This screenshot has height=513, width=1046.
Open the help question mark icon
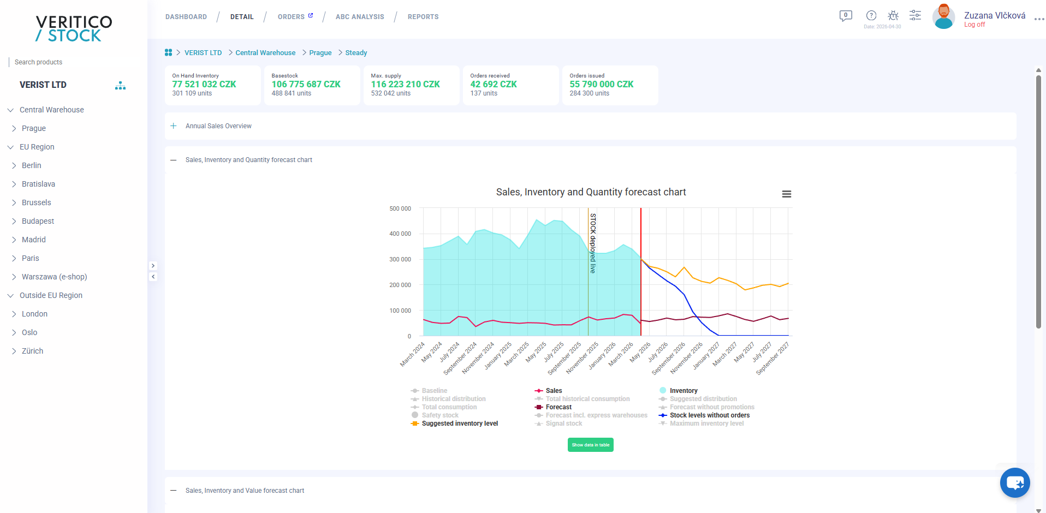click(x=871, y=15)
